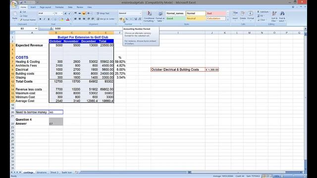Image resolution: width=317 pixels, height=178 pixels.
Task: Toggle bold formatting
Action: click(x=40, y=19)
